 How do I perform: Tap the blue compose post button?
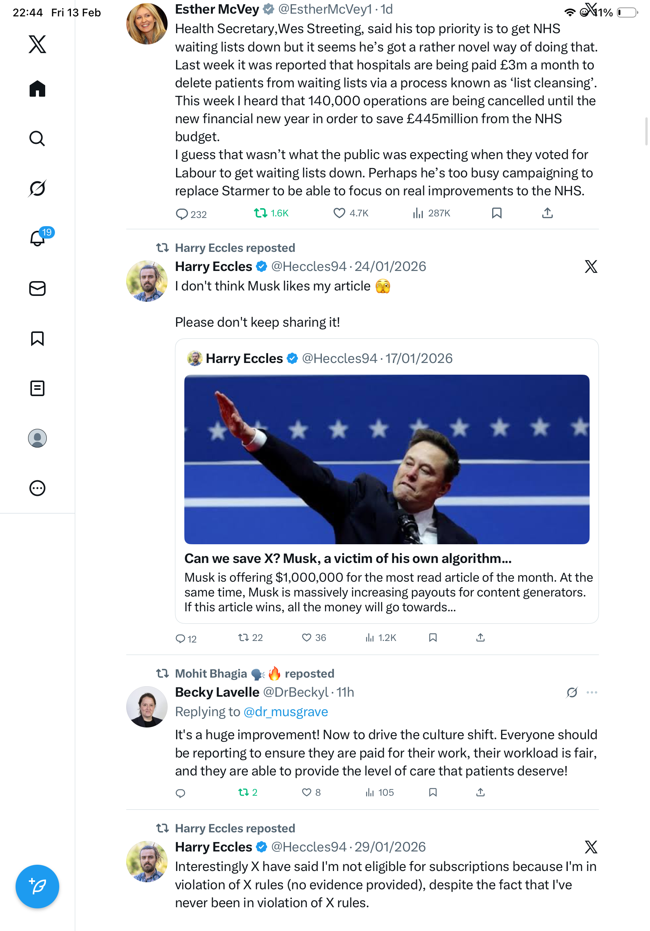(37, 887)
